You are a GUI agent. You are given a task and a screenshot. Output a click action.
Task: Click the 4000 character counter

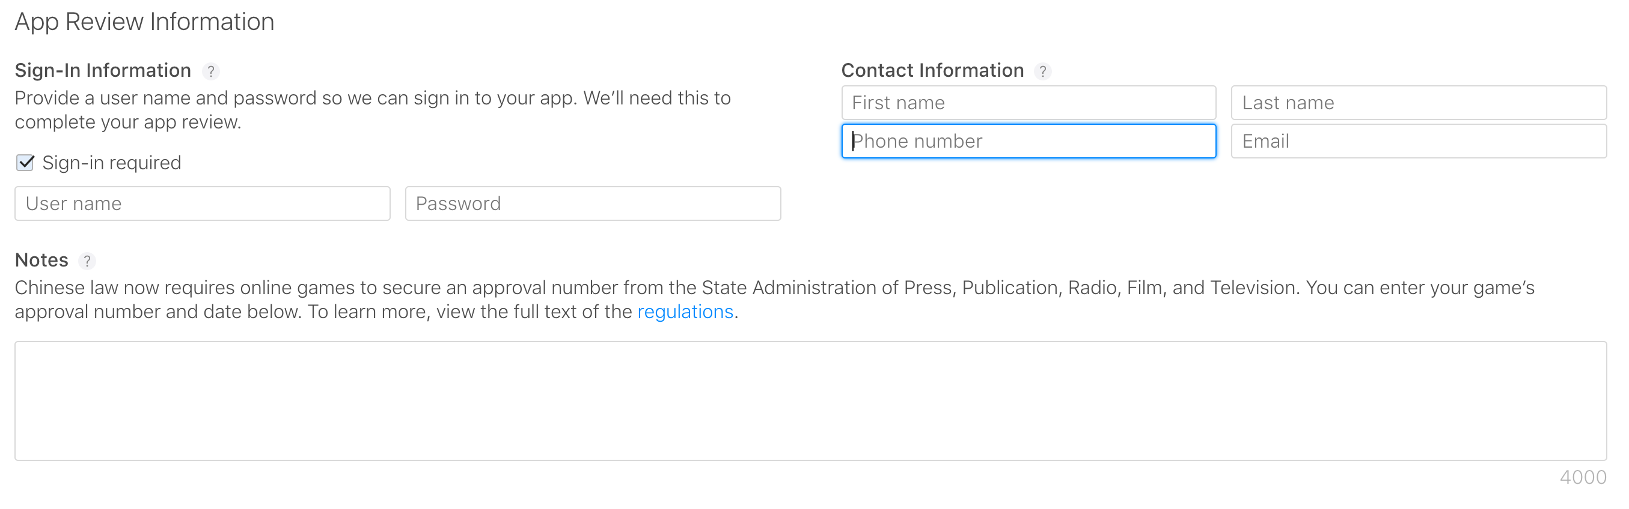coord(1582,477)
